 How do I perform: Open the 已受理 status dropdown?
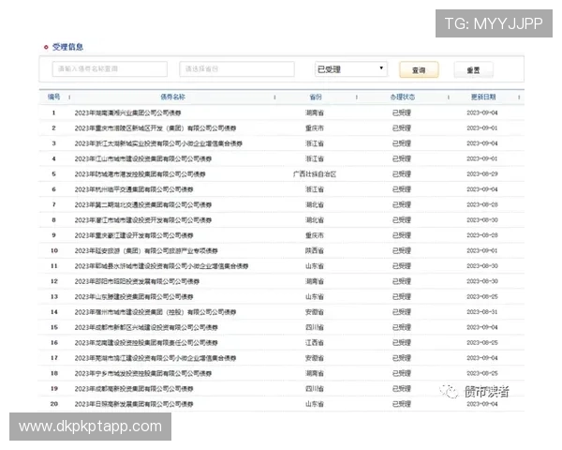coord(351,68)
